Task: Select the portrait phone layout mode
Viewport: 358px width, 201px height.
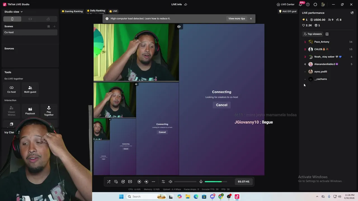Action: tap(12, 19)
